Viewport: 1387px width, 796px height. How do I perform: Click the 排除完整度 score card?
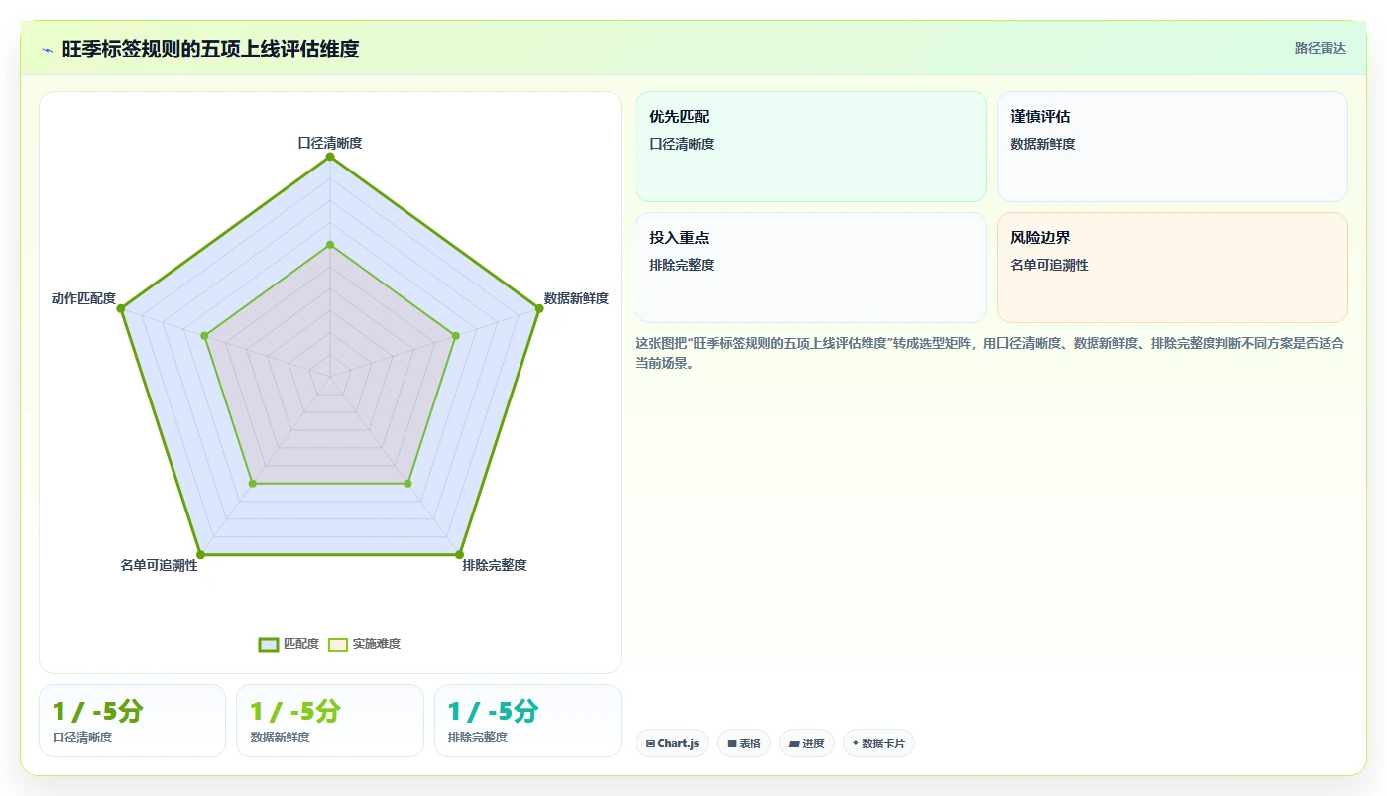[527, 721]
